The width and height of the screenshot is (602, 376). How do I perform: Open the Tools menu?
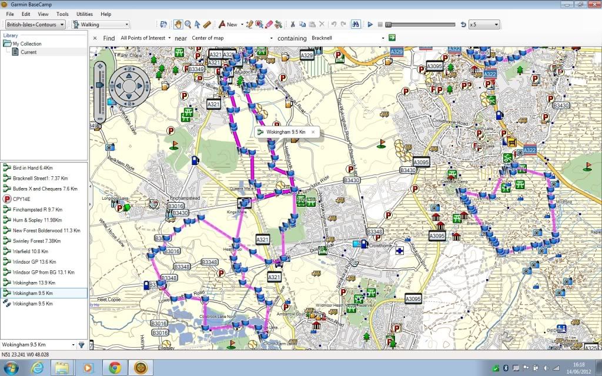click(x=62, y=14)
